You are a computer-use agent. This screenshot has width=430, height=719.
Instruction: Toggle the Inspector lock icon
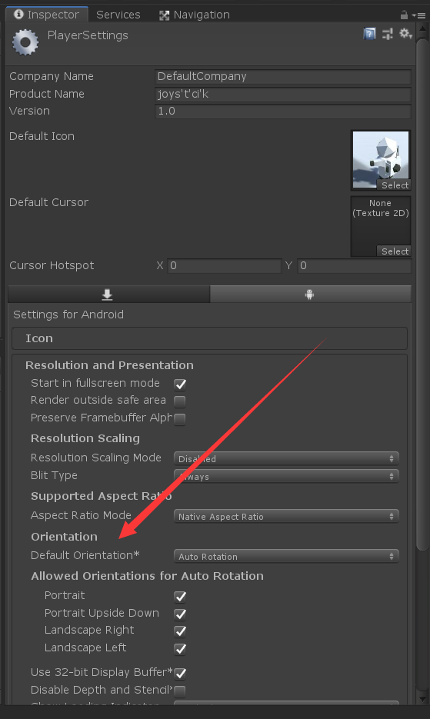(x=404, y=15)
